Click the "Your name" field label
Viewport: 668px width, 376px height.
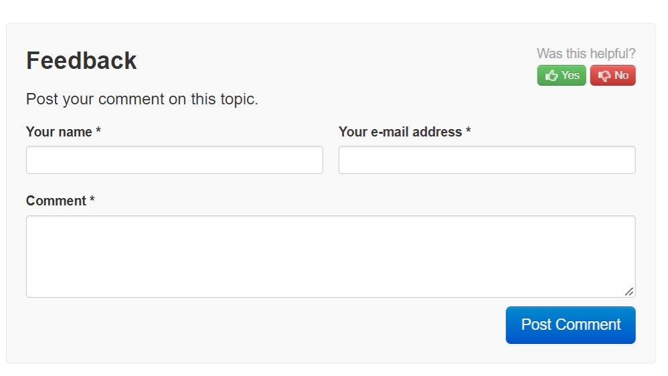59,132
